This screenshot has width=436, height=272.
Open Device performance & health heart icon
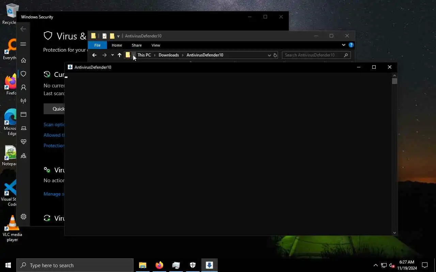pyautogui.click(x=24, y=142)
